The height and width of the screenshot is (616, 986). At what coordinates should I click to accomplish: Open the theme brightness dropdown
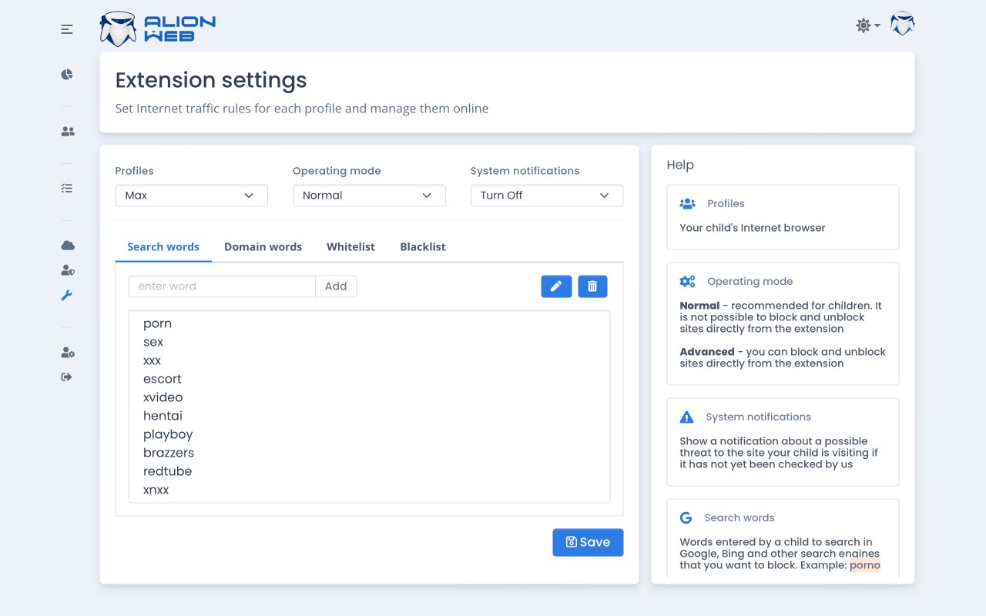[867, 25]
